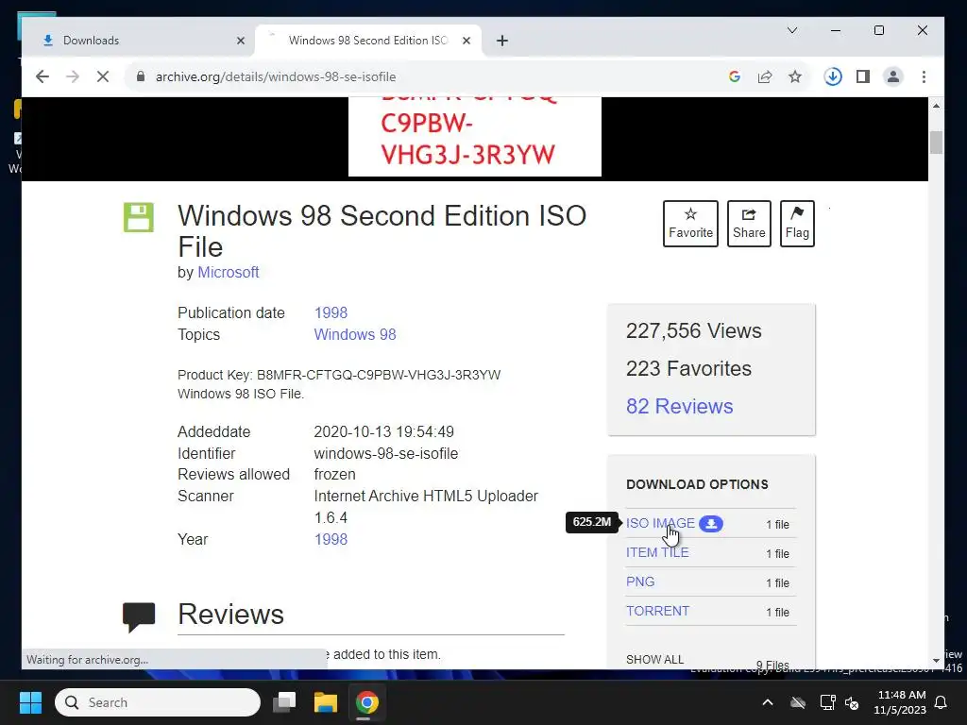
Task: Click the muted volume tray icon
Action: point(853,702)
